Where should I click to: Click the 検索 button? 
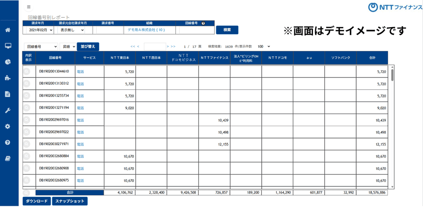tap(227, 30)
